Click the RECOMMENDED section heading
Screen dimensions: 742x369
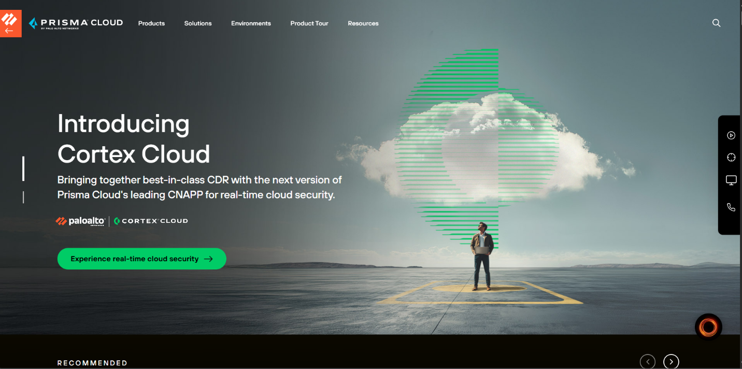[92, 363]
